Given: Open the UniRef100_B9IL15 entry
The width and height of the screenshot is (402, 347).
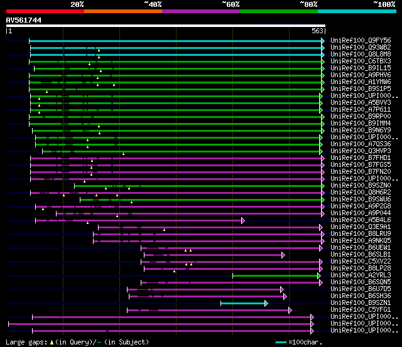Looking at the screenshot, I should [x=361, y=68].
